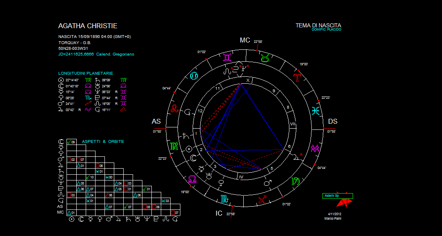Screen dimensions: 442x236
Task: Click the DOMIFIC. PLACIDO label
Action: (327, 30)
